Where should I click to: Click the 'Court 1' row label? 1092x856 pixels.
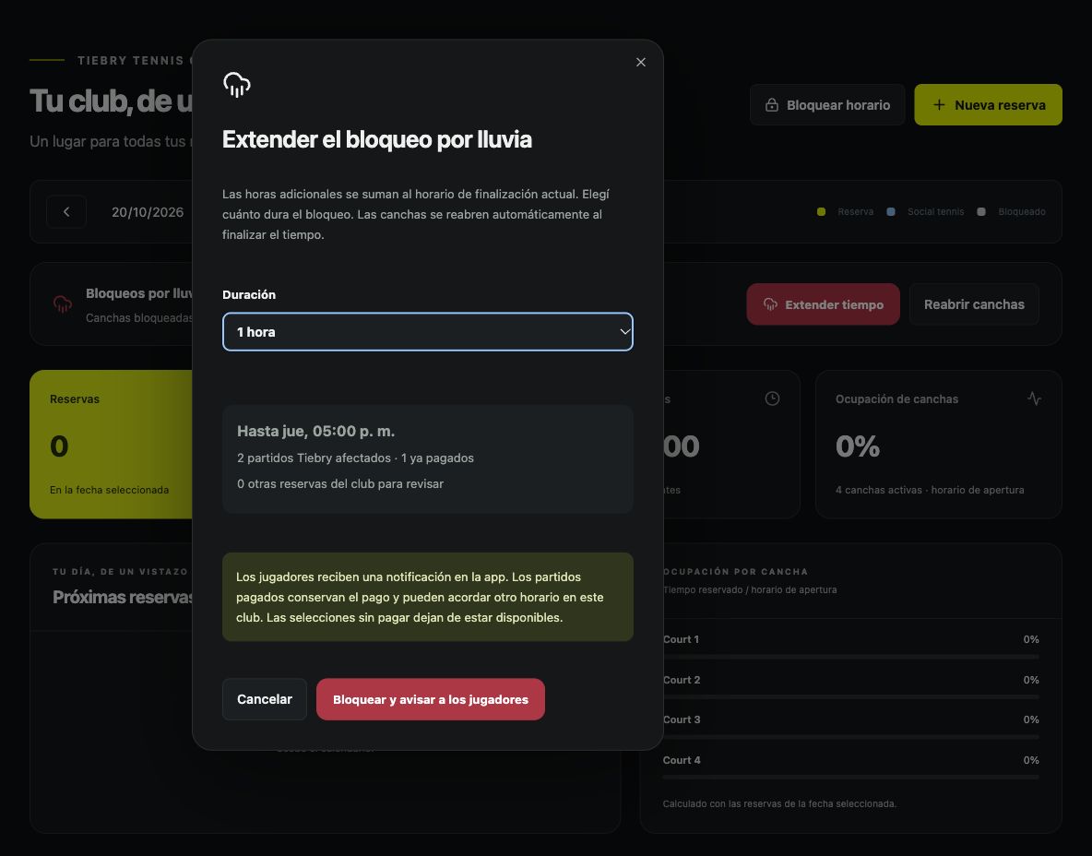(681, 639)
